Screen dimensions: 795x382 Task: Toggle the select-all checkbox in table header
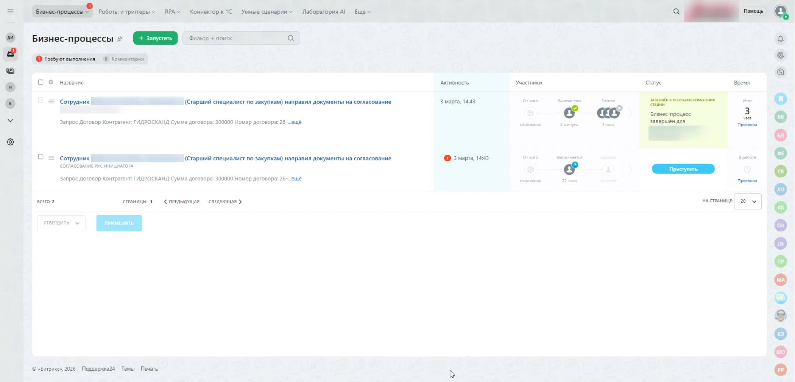tap(41, 82)
